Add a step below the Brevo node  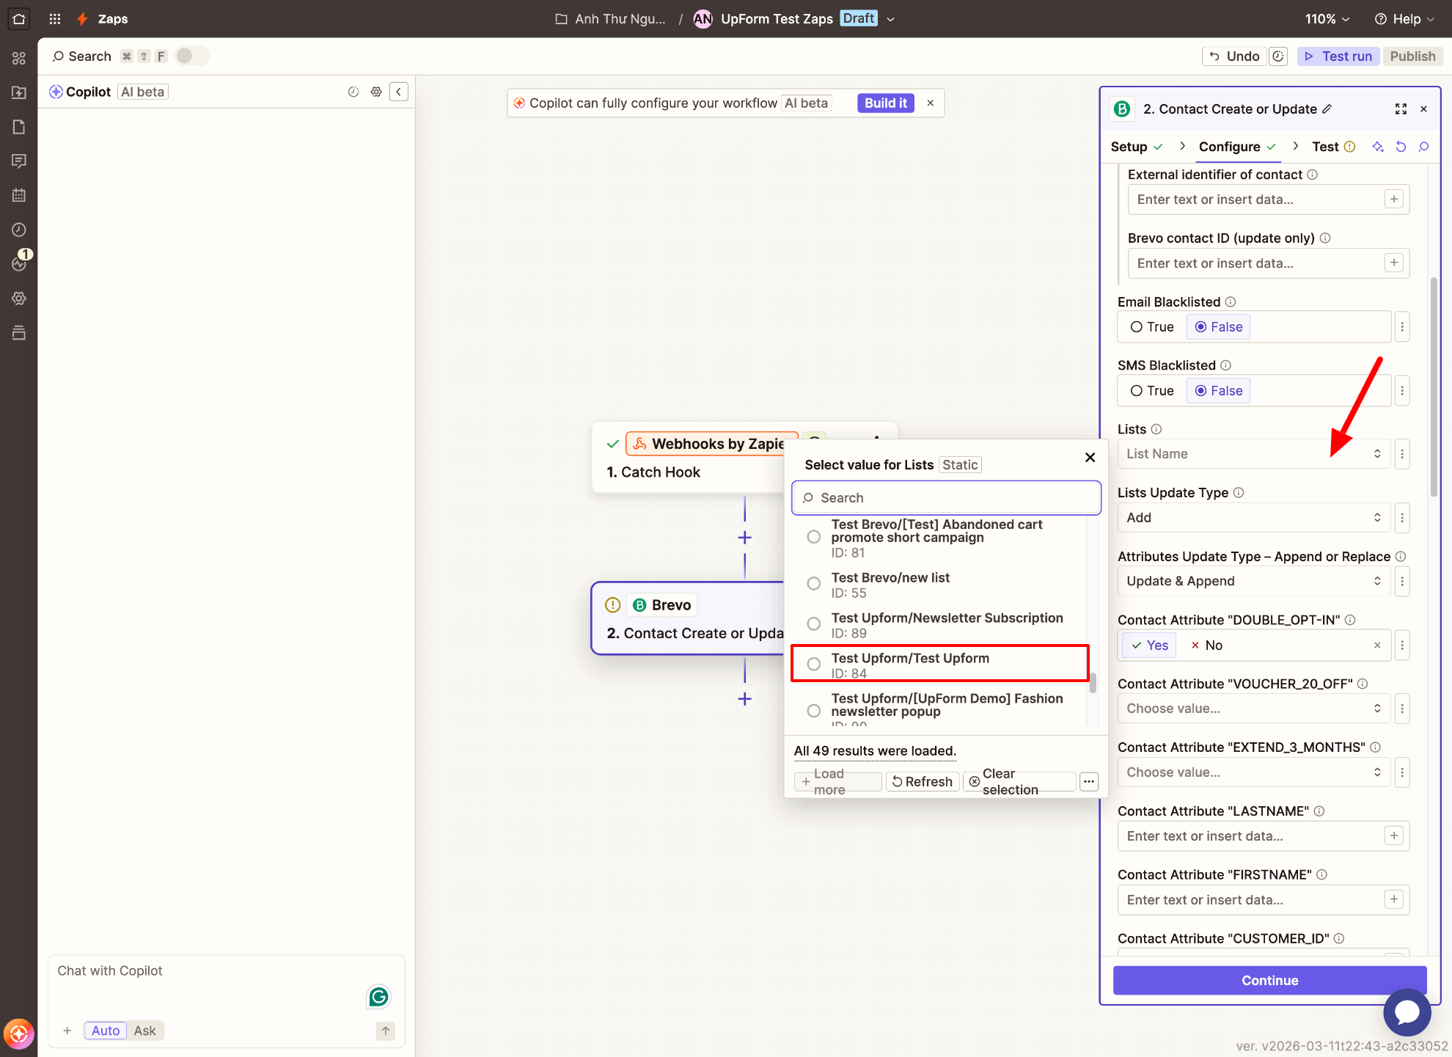(x=744, y=699)
